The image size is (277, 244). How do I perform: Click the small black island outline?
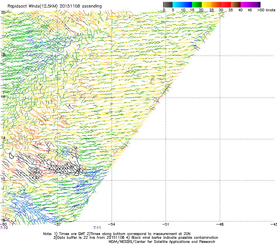click(x=12, y=155)
